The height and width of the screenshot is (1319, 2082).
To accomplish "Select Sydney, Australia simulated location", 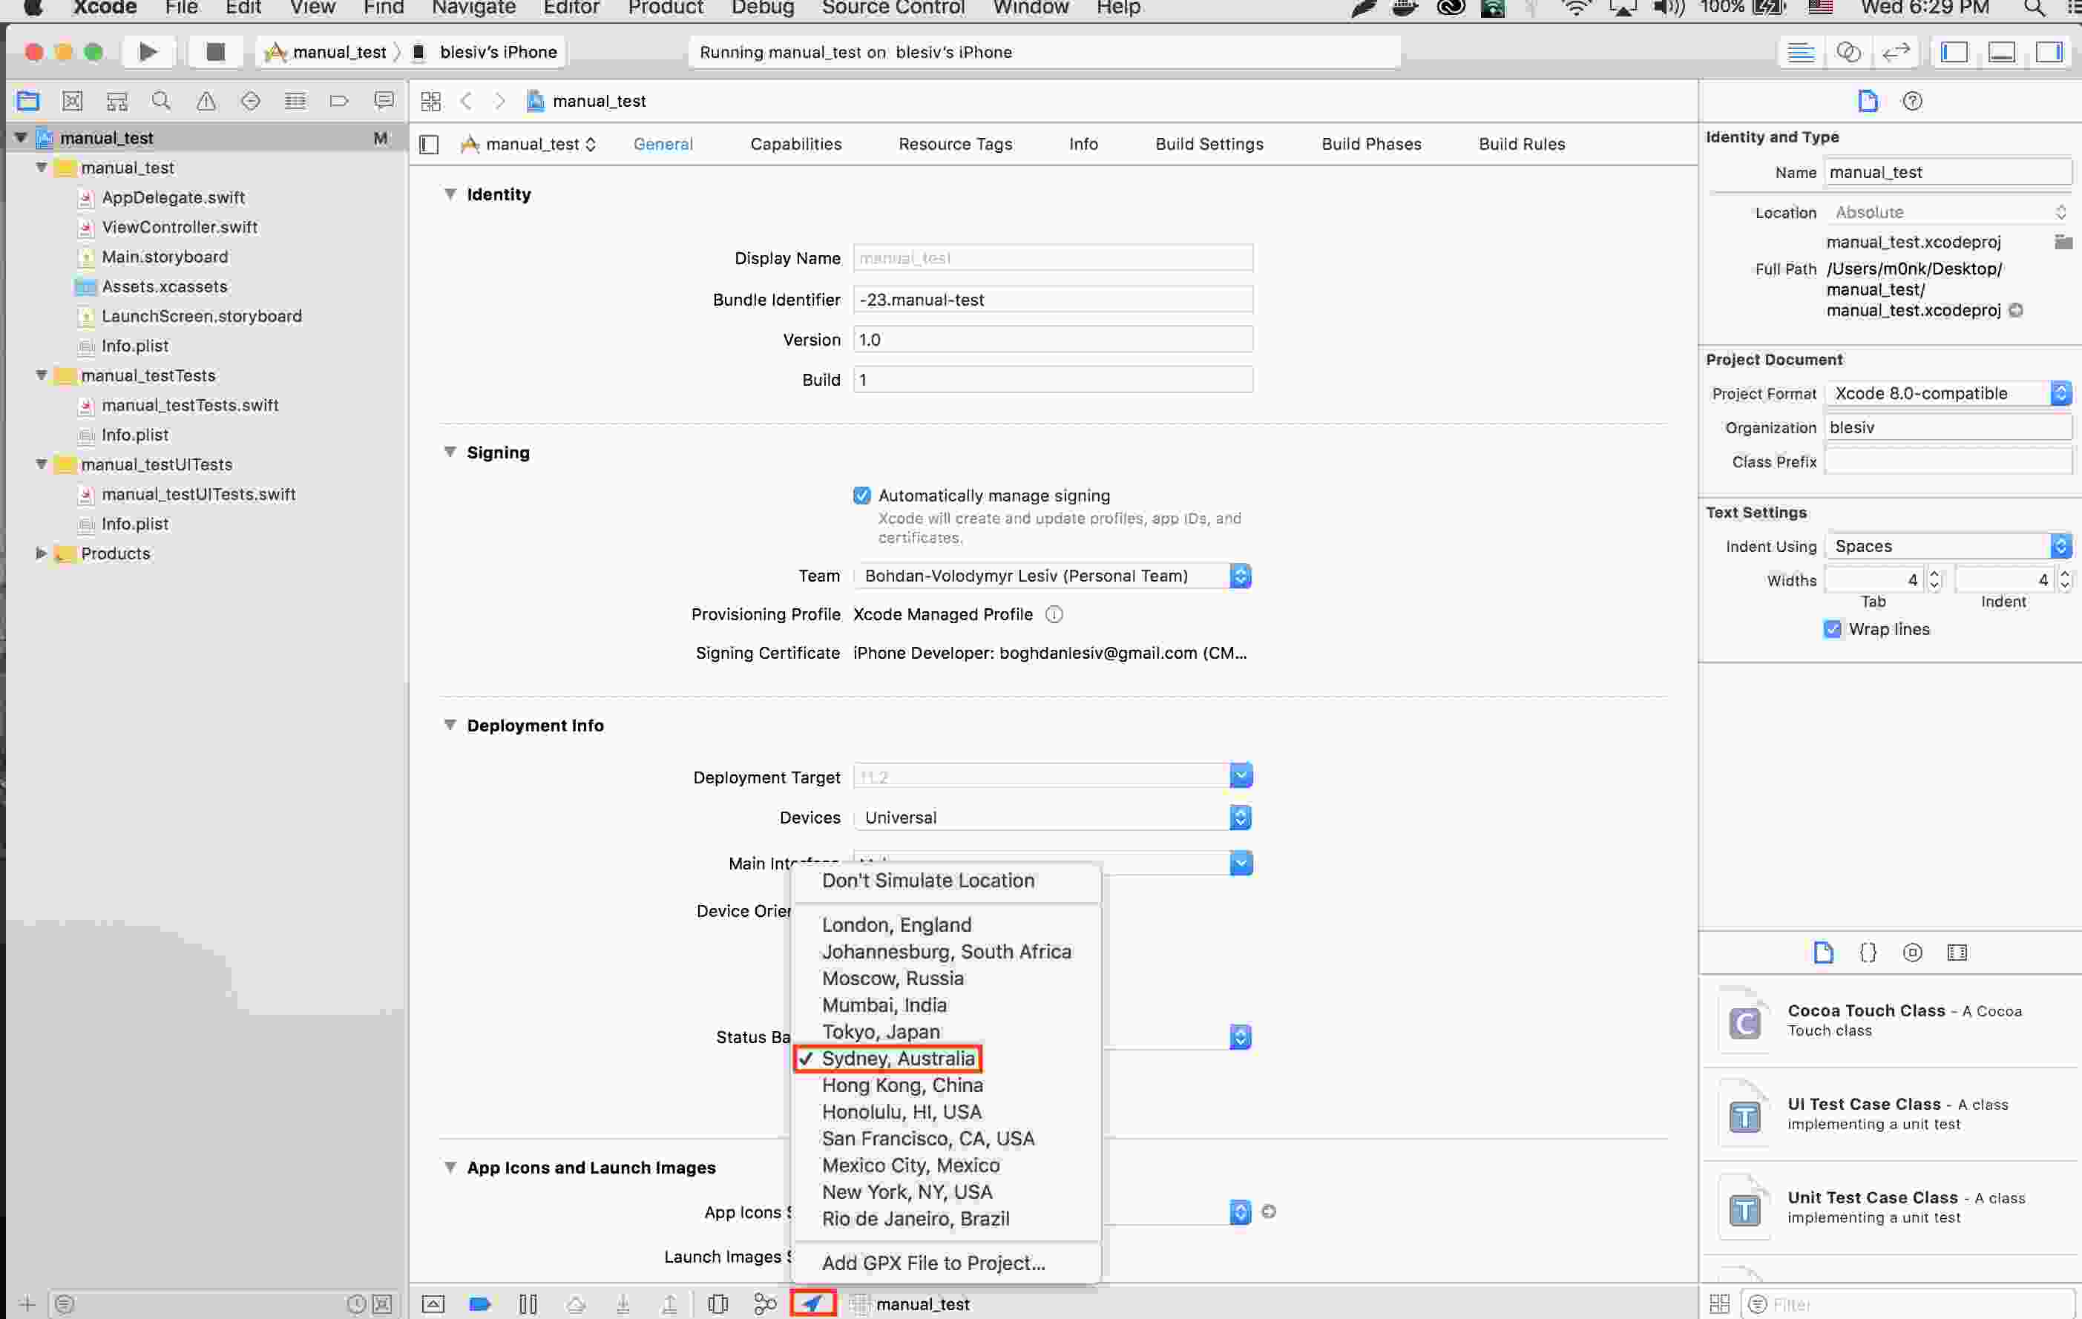I will [x=899, y=1058].
